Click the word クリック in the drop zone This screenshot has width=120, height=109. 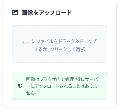pyautogui.click(x=58, y=49)
